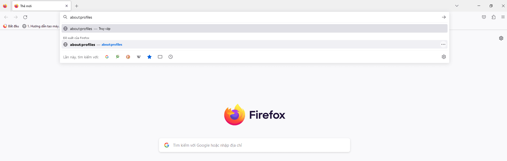Open new tab personalization gear
The height and width of the screenshot is (161, 507).
pyautogui.click(x=501, y=38)
